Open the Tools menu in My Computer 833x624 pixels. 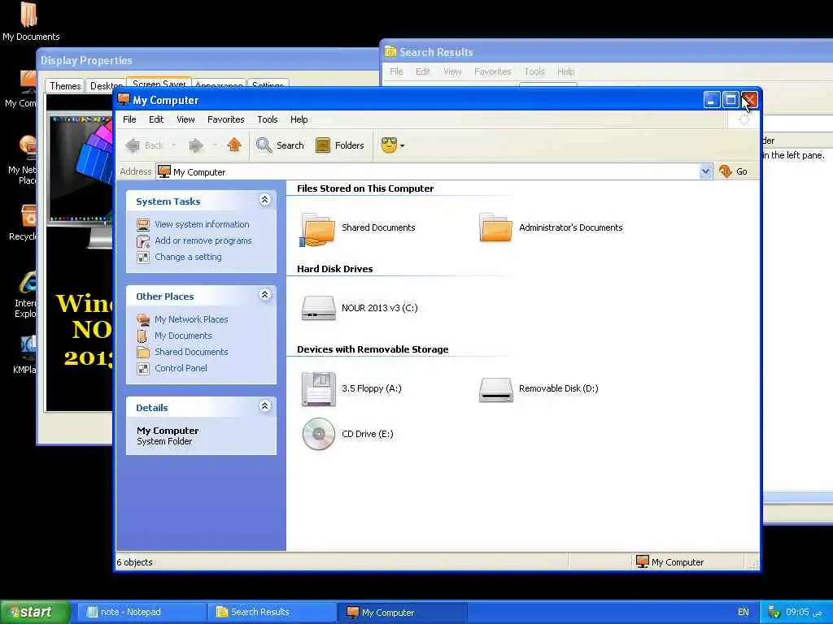point(267,119)
